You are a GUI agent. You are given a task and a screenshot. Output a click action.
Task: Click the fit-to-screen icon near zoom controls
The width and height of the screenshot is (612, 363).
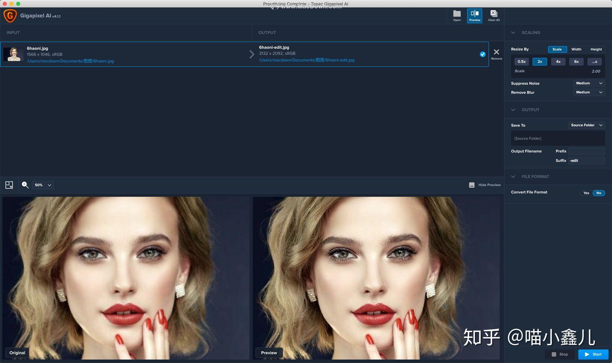9,185
